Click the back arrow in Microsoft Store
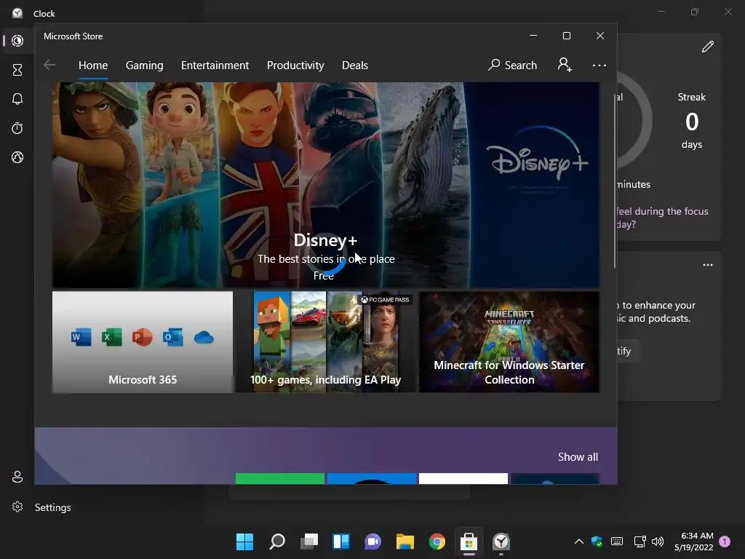The width and height of the screenshot is (745, 559). click(x=49, y=65)
